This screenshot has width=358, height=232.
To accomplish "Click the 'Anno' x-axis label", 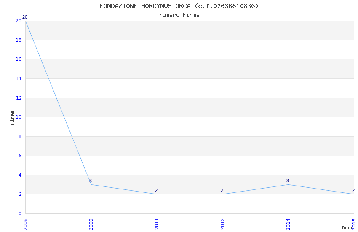I will click(x=347, y=228).
